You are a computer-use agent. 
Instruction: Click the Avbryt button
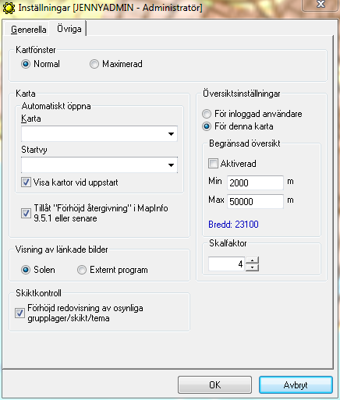(x=296, y=384)
